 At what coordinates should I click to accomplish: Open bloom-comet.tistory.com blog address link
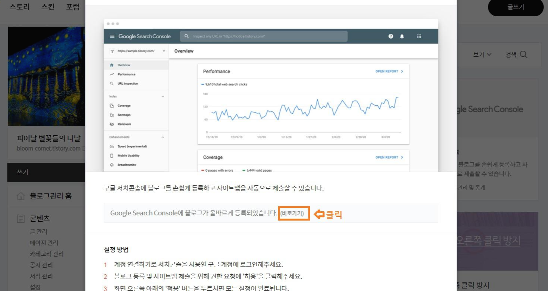point(49,148)
